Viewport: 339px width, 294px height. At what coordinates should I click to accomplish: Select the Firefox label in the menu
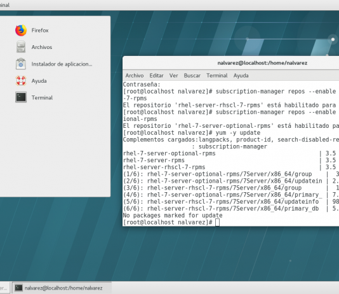click(x=40, y=30)
